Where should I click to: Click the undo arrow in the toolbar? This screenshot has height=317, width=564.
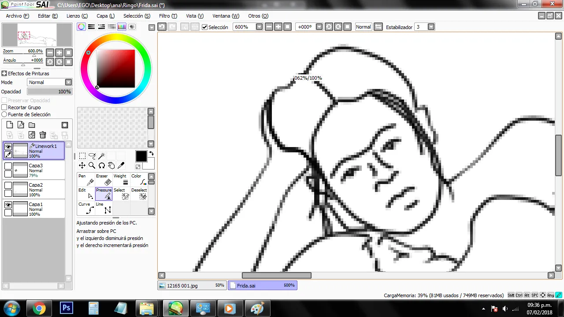pyautogui.click(x=162, y=27)
